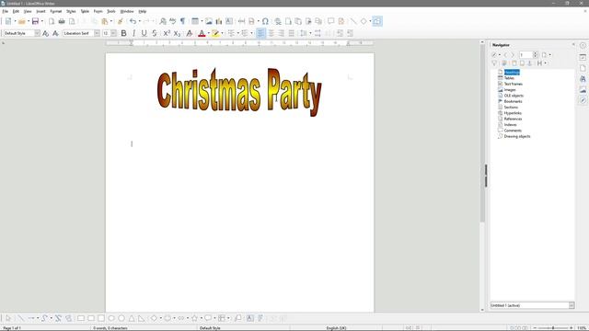Open the Navigator heading levels dropdown
Image resolution: width=589 pixels, height=331 pixels.
546,63
